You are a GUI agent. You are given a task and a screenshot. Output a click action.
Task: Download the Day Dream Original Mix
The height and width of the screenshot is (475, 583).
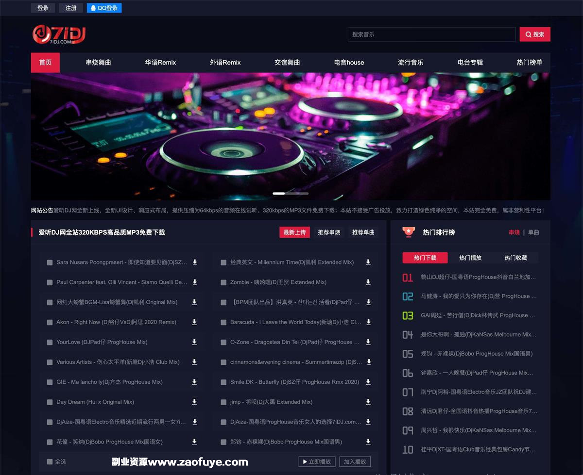pyautogui.click(x=194, y=402)
